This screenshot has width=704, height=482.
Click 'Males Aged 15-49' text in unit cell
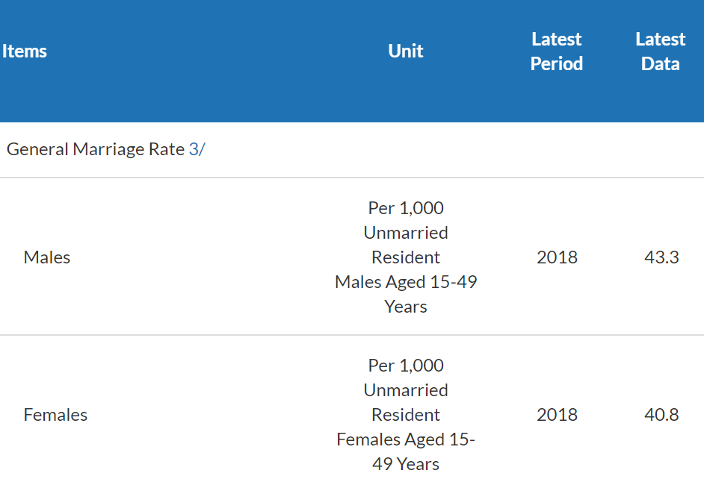click(x=406, y=282)
